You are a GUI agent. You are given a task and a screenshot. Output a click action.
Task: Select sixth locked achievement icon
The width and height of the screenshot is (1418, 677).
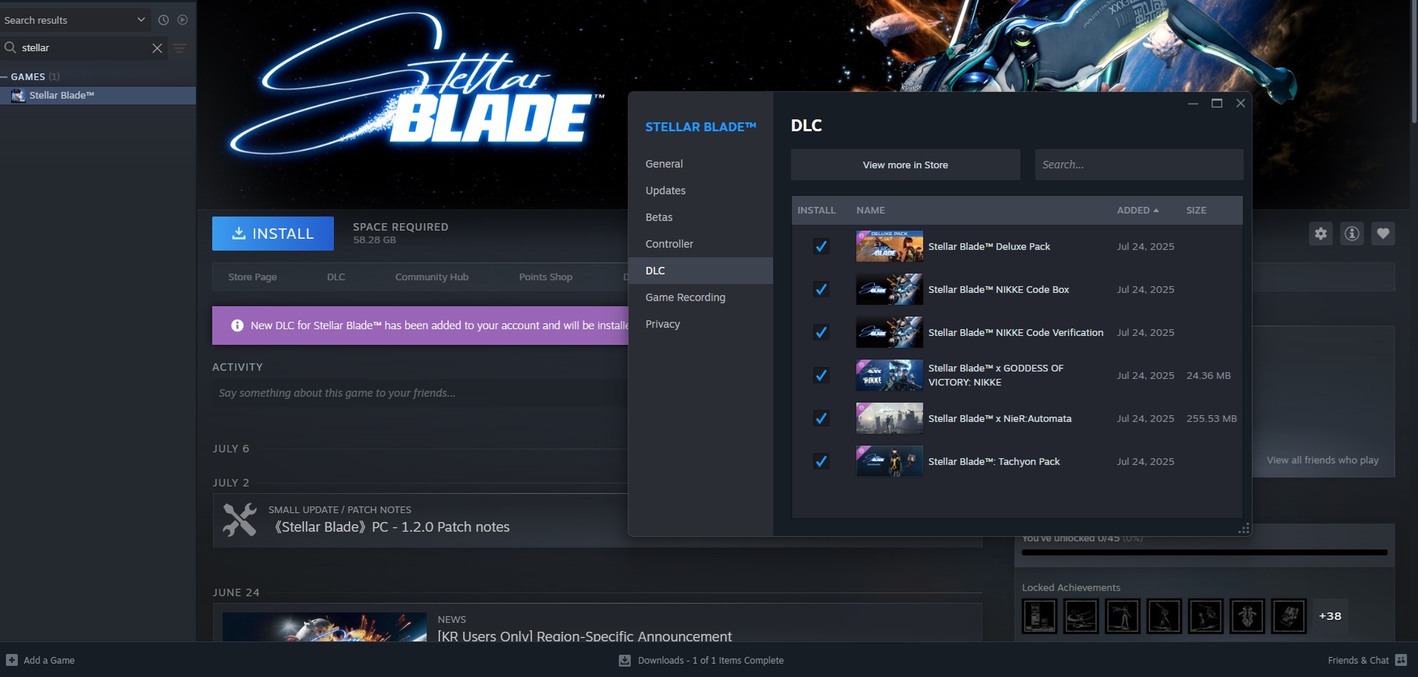coord(1247,615)
